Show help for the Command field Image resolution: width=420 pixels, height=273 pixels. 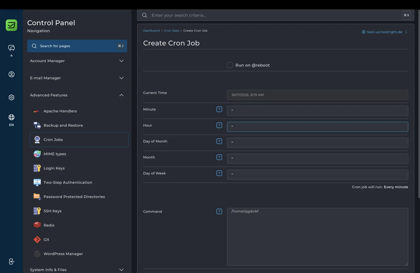click(219, 212)
